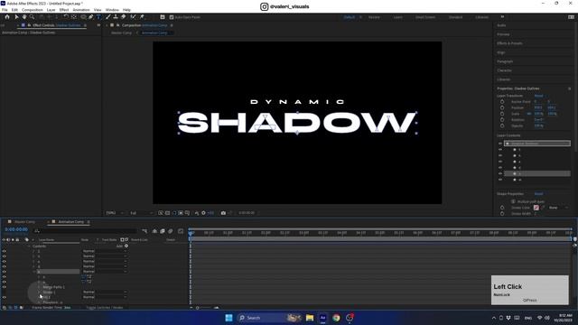Toggle the Scale constrain proportions link
578x325 pixels.
[x=529, y=114]
